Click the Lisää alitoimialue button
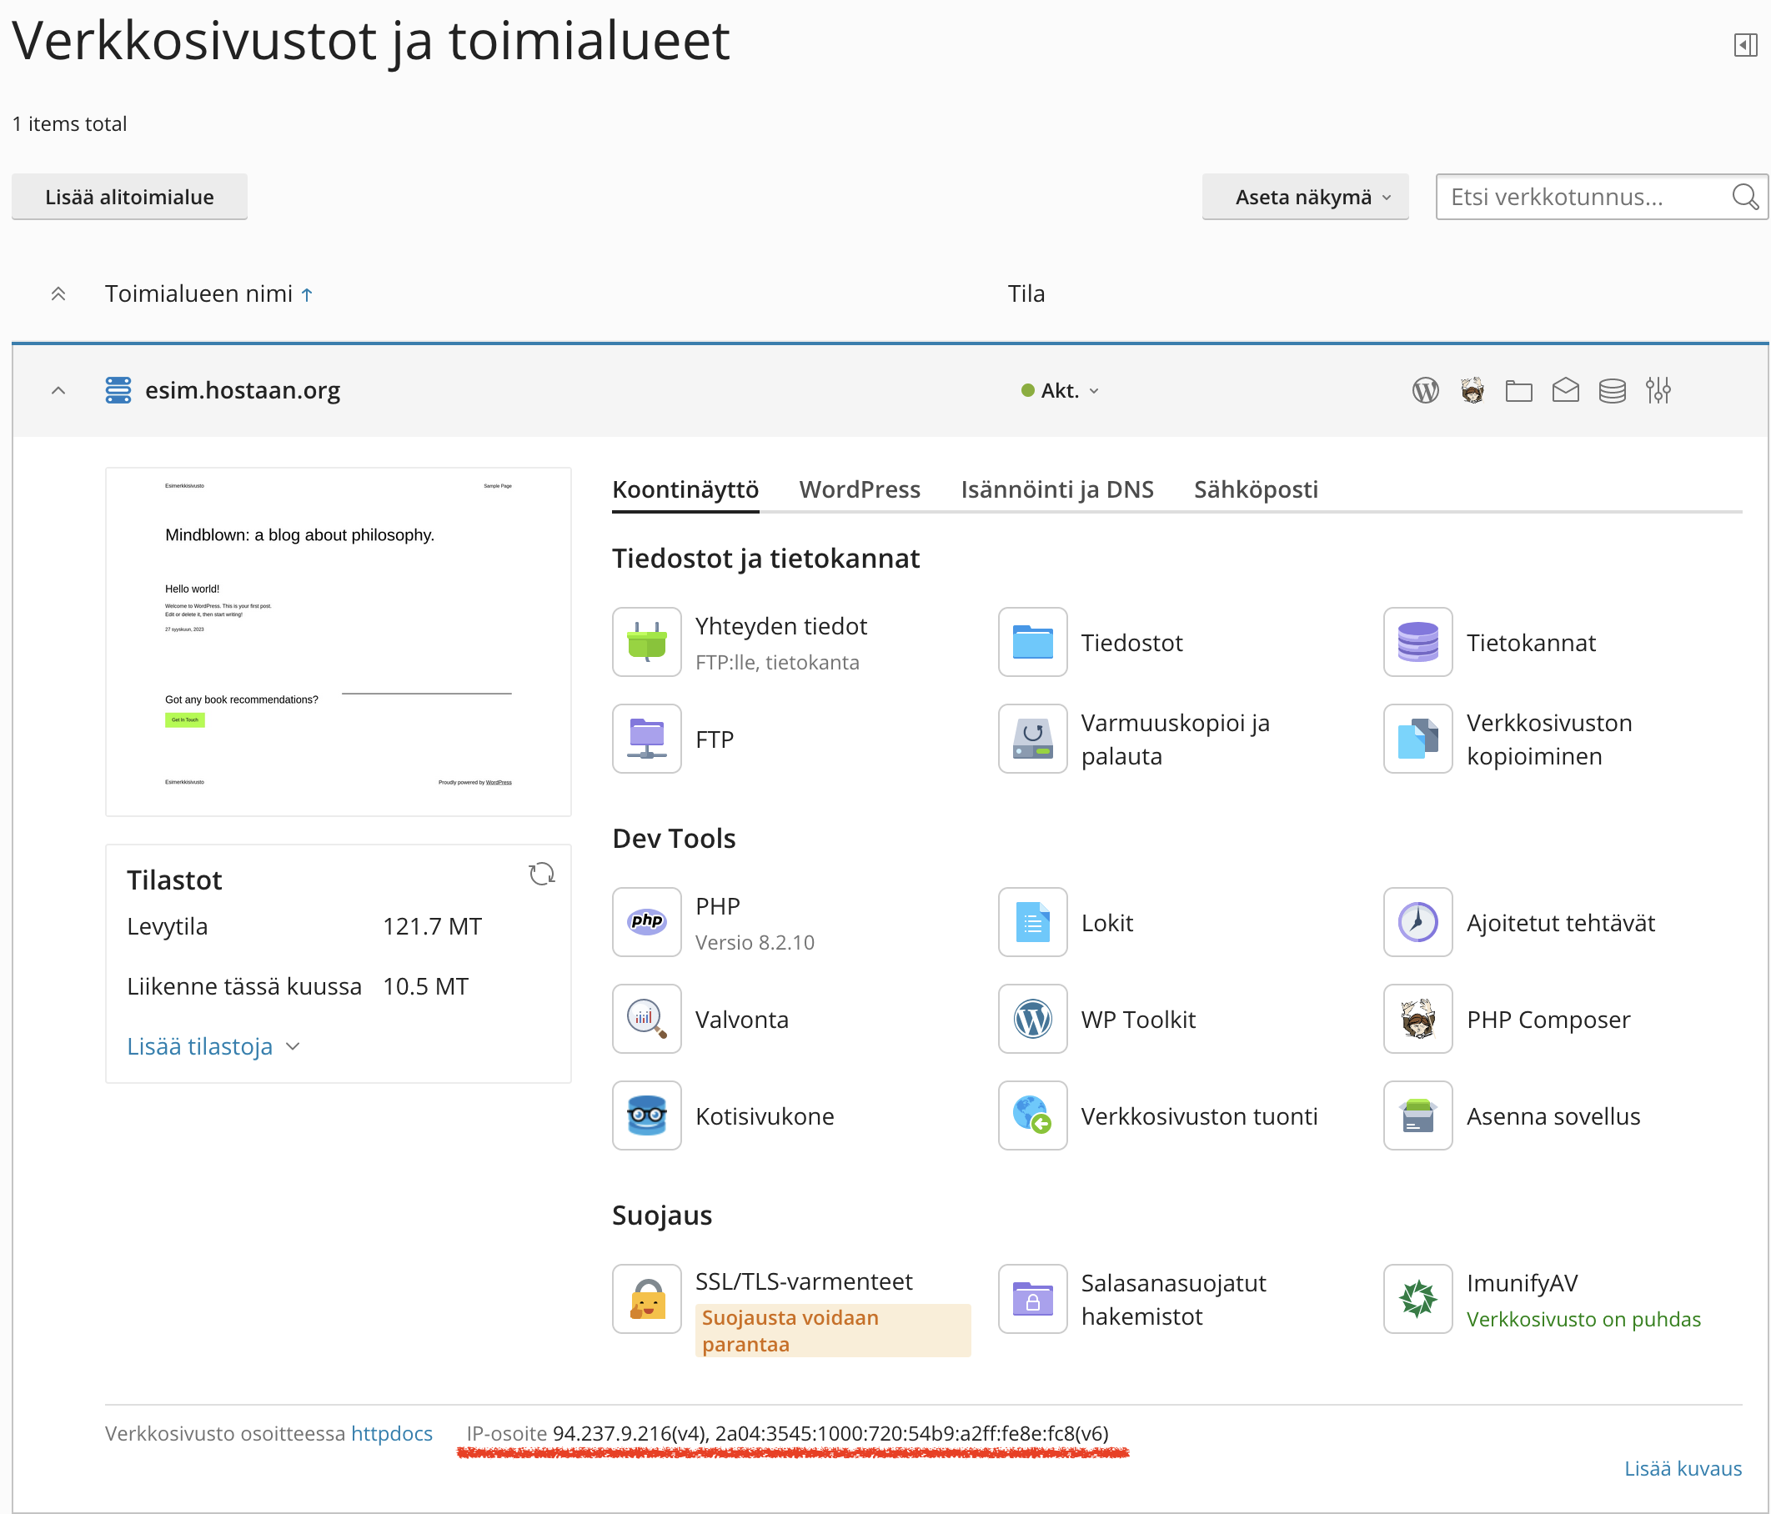Viewport: 1771px width, 1514px height. [130, 197]
